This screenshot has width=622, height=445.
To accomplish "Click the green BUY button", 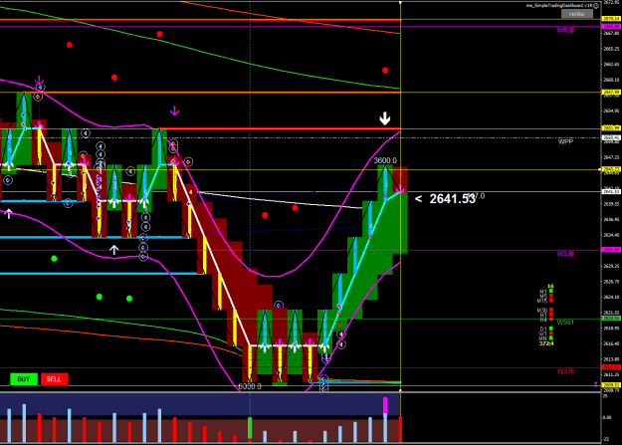I will coord(24,379).
